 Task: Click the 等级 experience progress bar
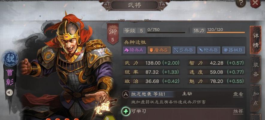166,32
